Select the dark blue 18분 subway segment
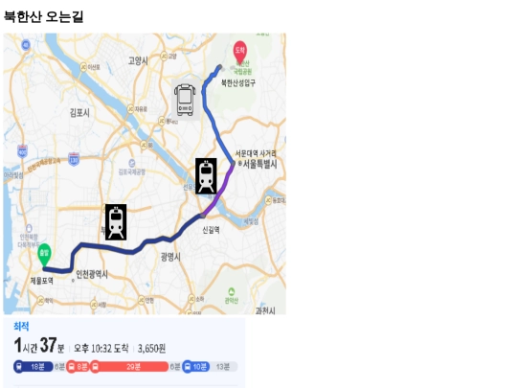 pyautogui.click(x=34, y=367)
